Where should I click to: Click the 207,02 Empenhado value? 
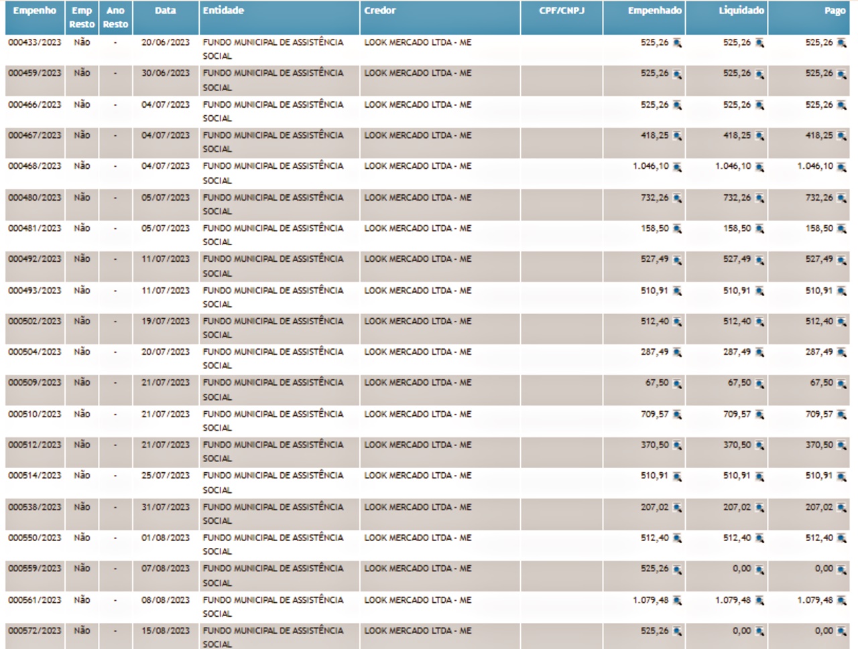pos(654,507)
